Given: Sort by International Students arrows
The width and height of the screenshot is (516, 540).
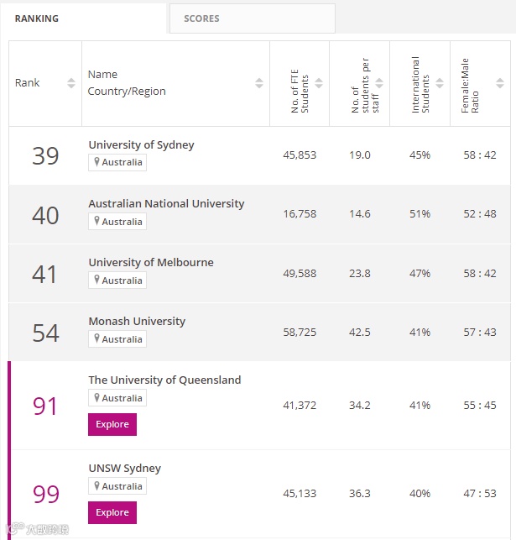Looking at the screenshot, I should [440, 83].
